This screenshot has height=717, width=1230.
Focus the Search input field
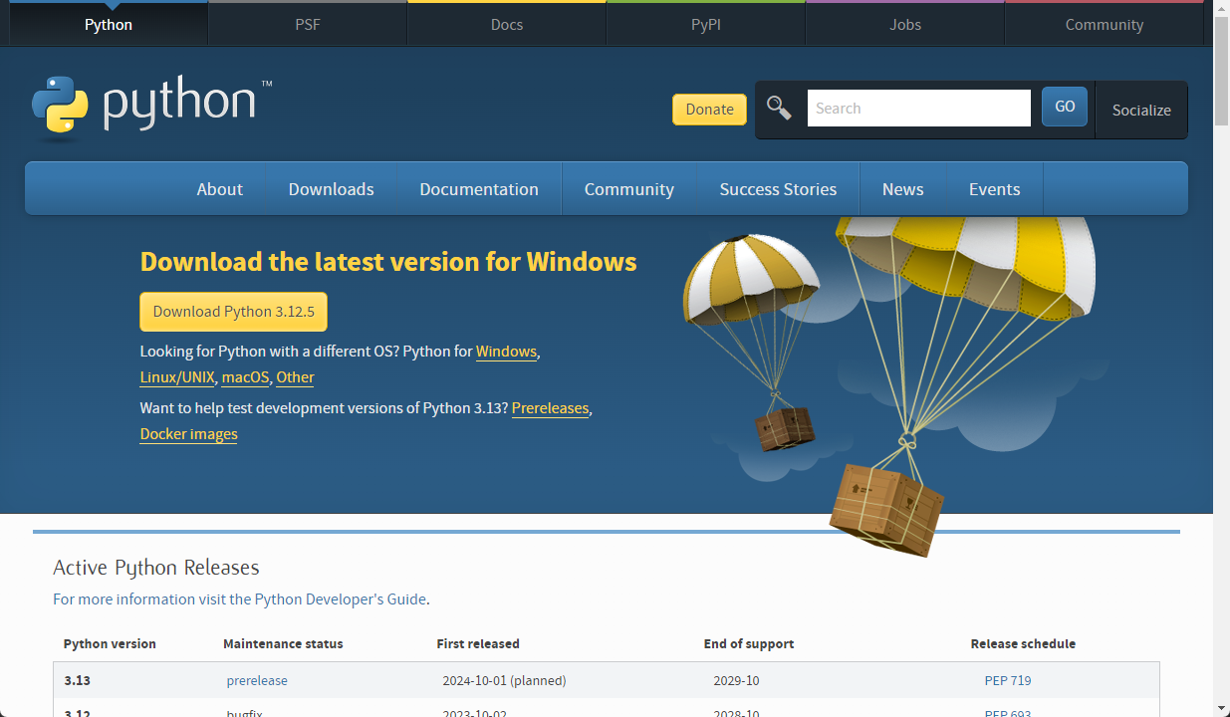click(x=917, y=109)
